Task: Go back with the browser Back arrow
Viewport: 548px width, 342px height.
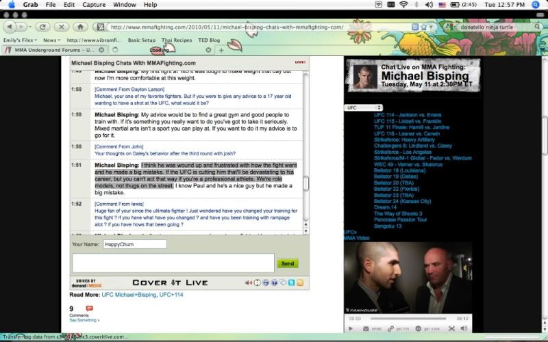Action: point(10,27)
